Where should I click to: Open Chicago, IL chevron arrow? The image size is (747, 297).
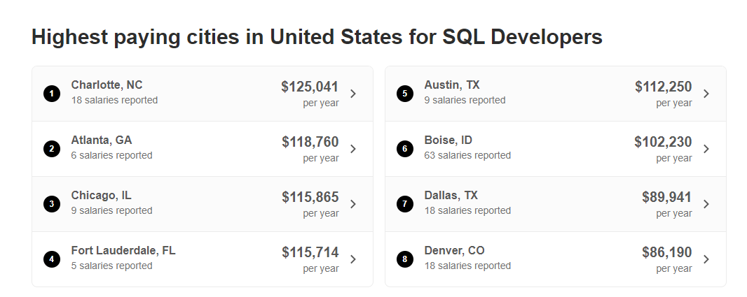pyautogui.click(x=353, y=204)
